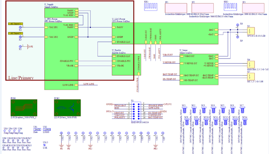
Task: Click the /LOW-LINE sheet entry port
Action: coord(76,85)
